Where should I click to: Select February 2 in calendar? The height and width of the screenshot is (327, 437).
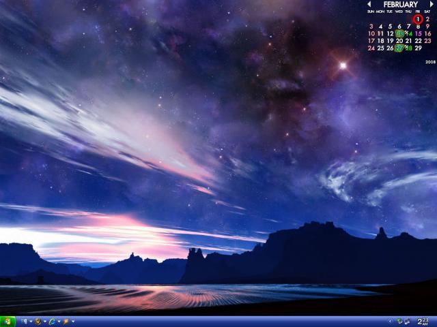coord(427,19)
